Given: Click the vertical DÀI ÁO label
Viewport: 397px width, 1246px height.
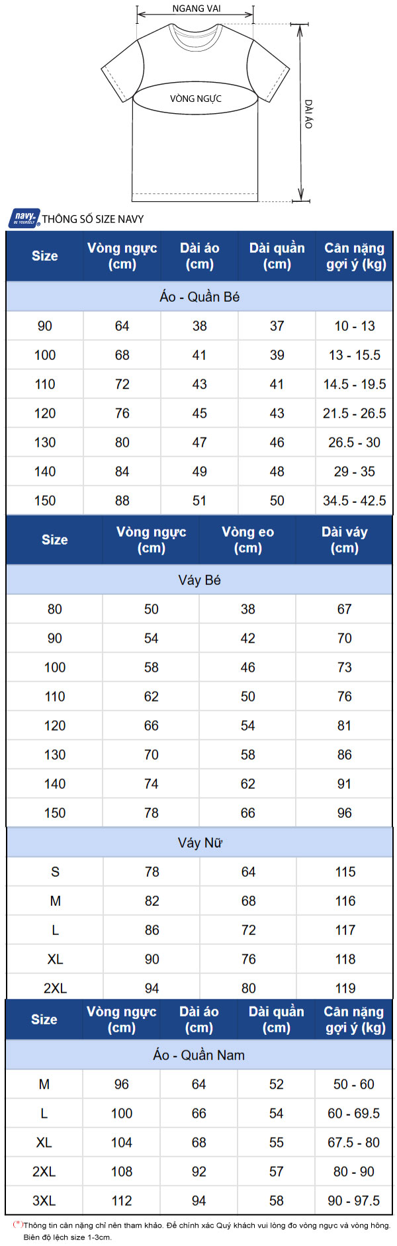Looking at the screenshot, I should click(x=308, y=114).
